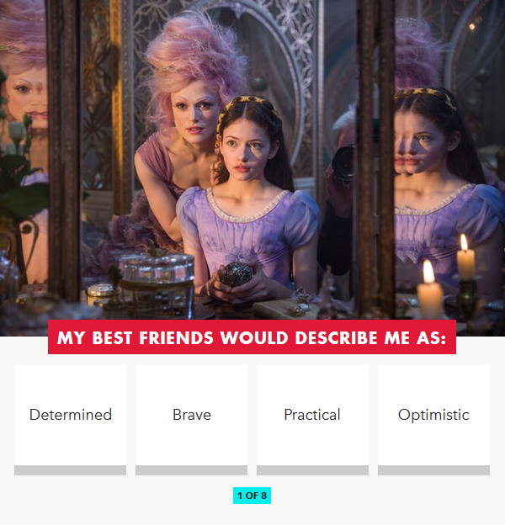The image size is (505, 525).
Task: Pick Brave as your answer
Action: tap(192, 415)
